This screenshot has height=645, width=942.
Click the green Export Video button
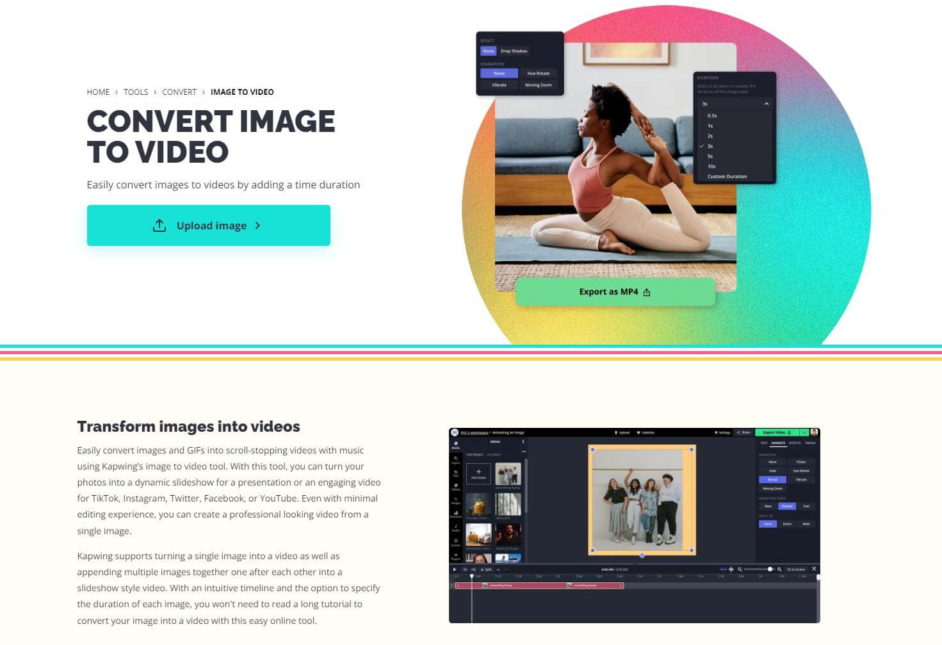pos(777,432)
